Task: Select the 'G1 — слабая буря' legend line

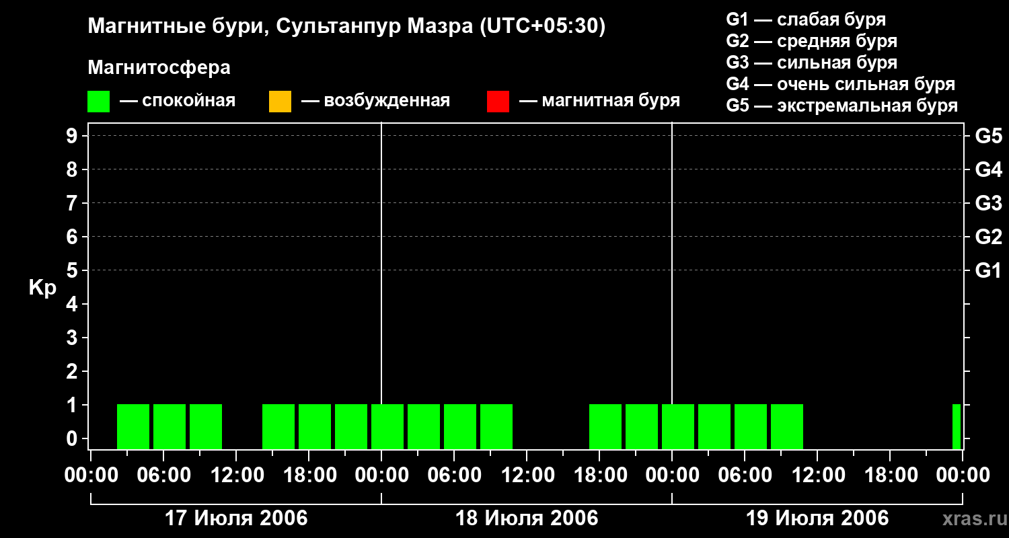Action: (x=806, y=20)
